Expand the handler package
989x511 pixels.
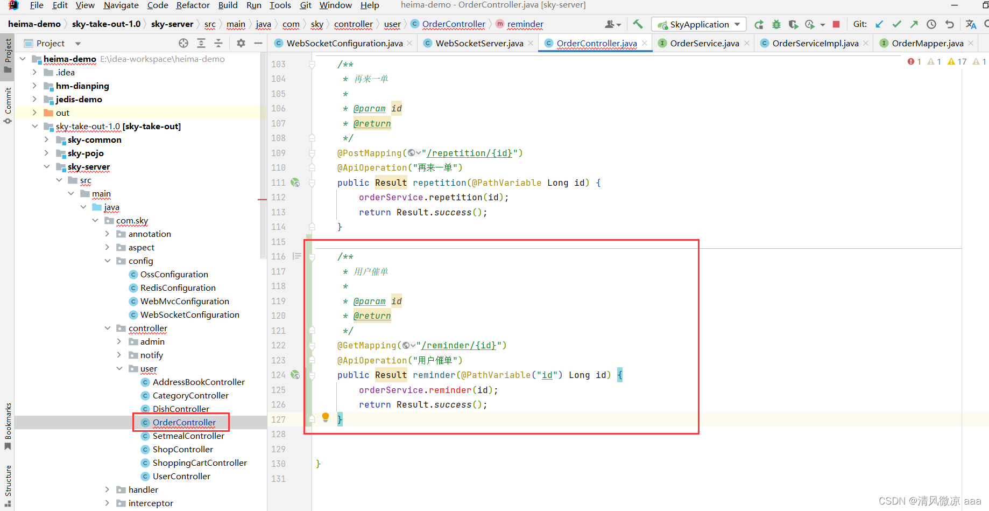pyautogui.click(x=108, y=489)
